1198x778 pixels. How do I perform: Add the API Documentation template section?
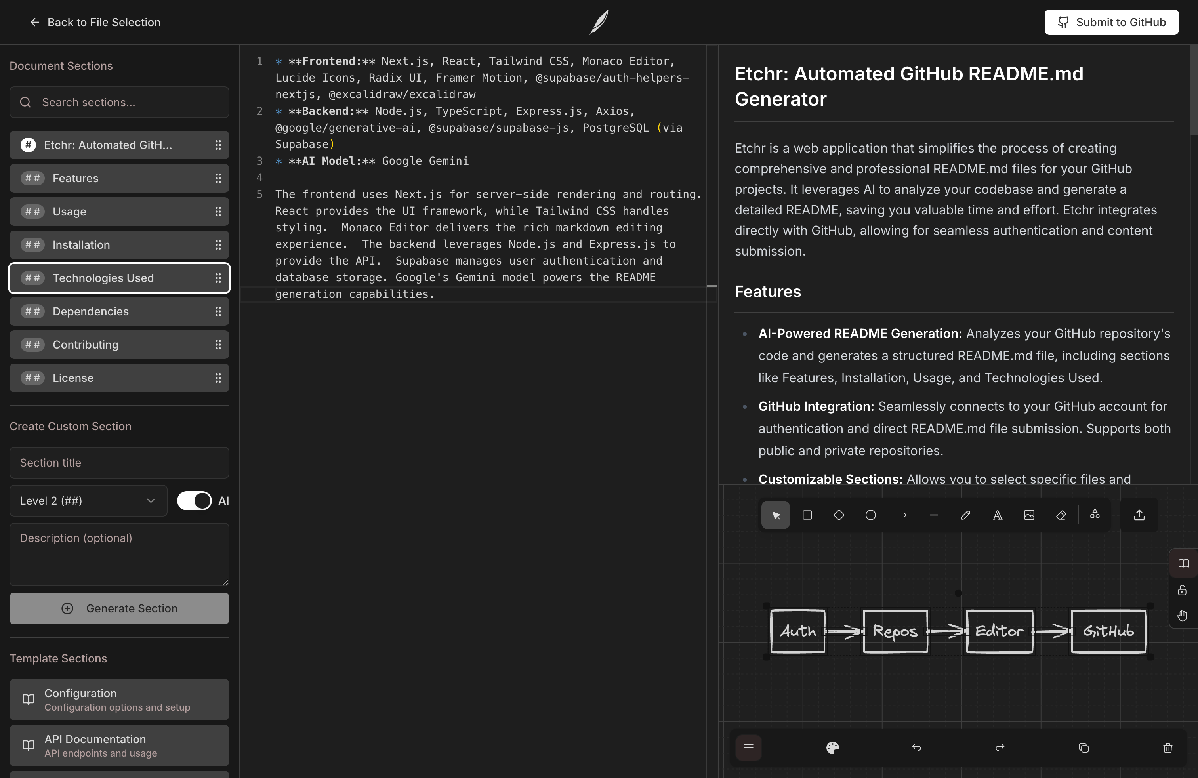(x=119, y=745)
